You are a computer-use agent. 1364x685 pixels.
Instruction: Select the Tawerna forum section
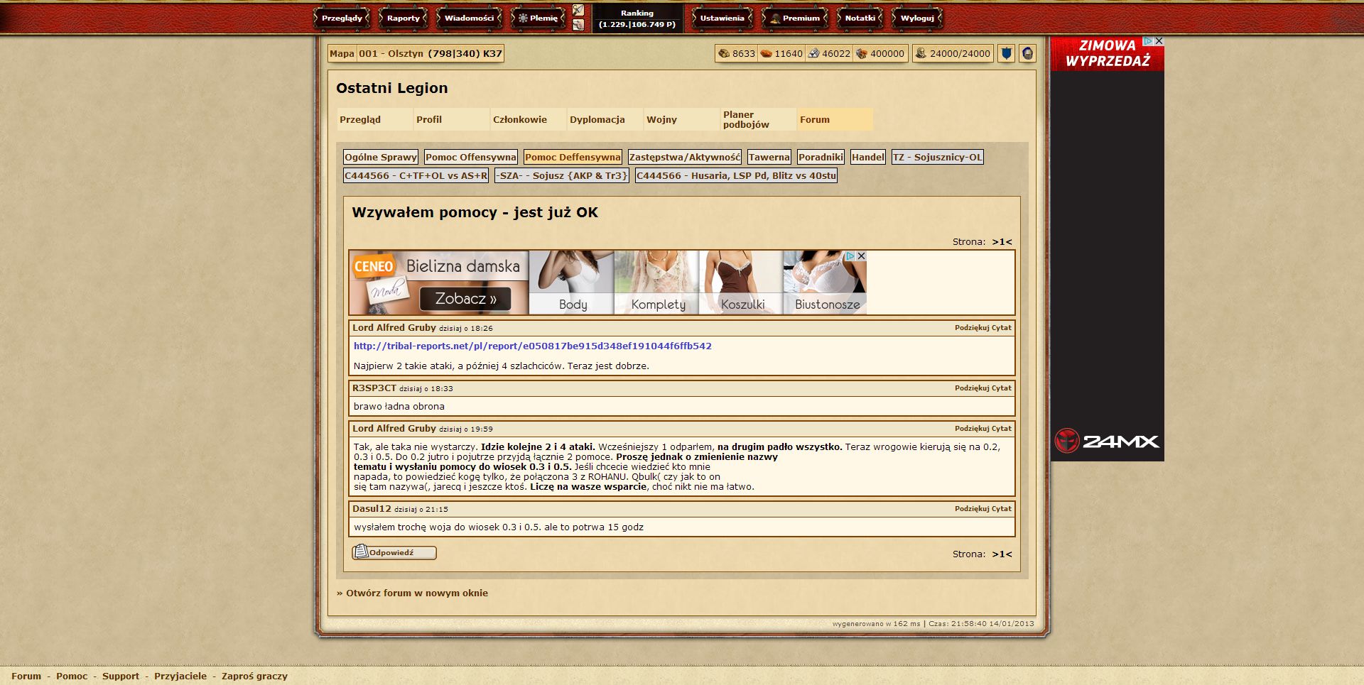[769, 157]
